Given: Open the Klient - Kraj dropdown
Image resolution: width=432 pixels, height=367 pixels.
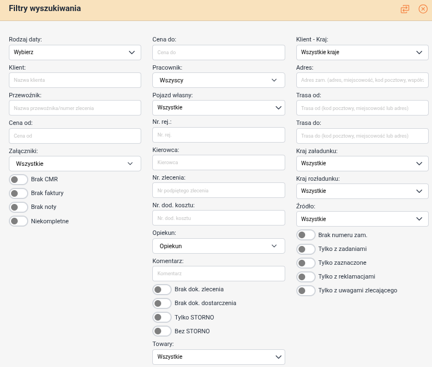Looking at the screenshot, I should 362,53.
